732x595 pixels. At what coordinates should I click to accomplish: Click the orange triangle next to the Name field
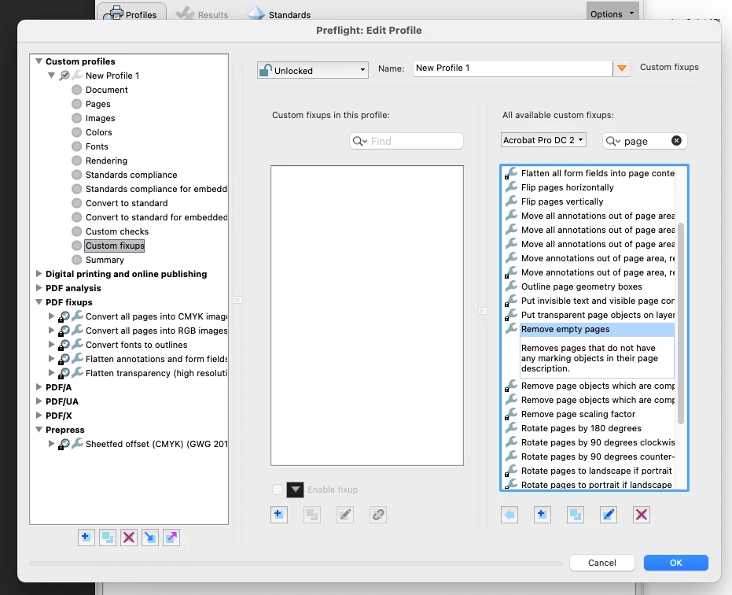tap(622, 68)
